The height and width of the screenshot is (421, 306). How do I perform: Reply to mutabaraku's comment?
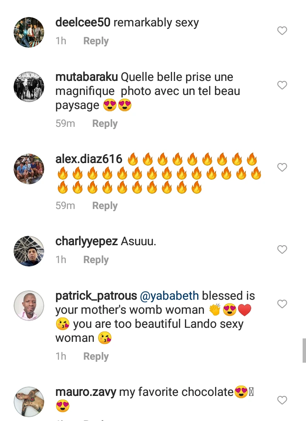pyautogui.click(x=105, y=123)
